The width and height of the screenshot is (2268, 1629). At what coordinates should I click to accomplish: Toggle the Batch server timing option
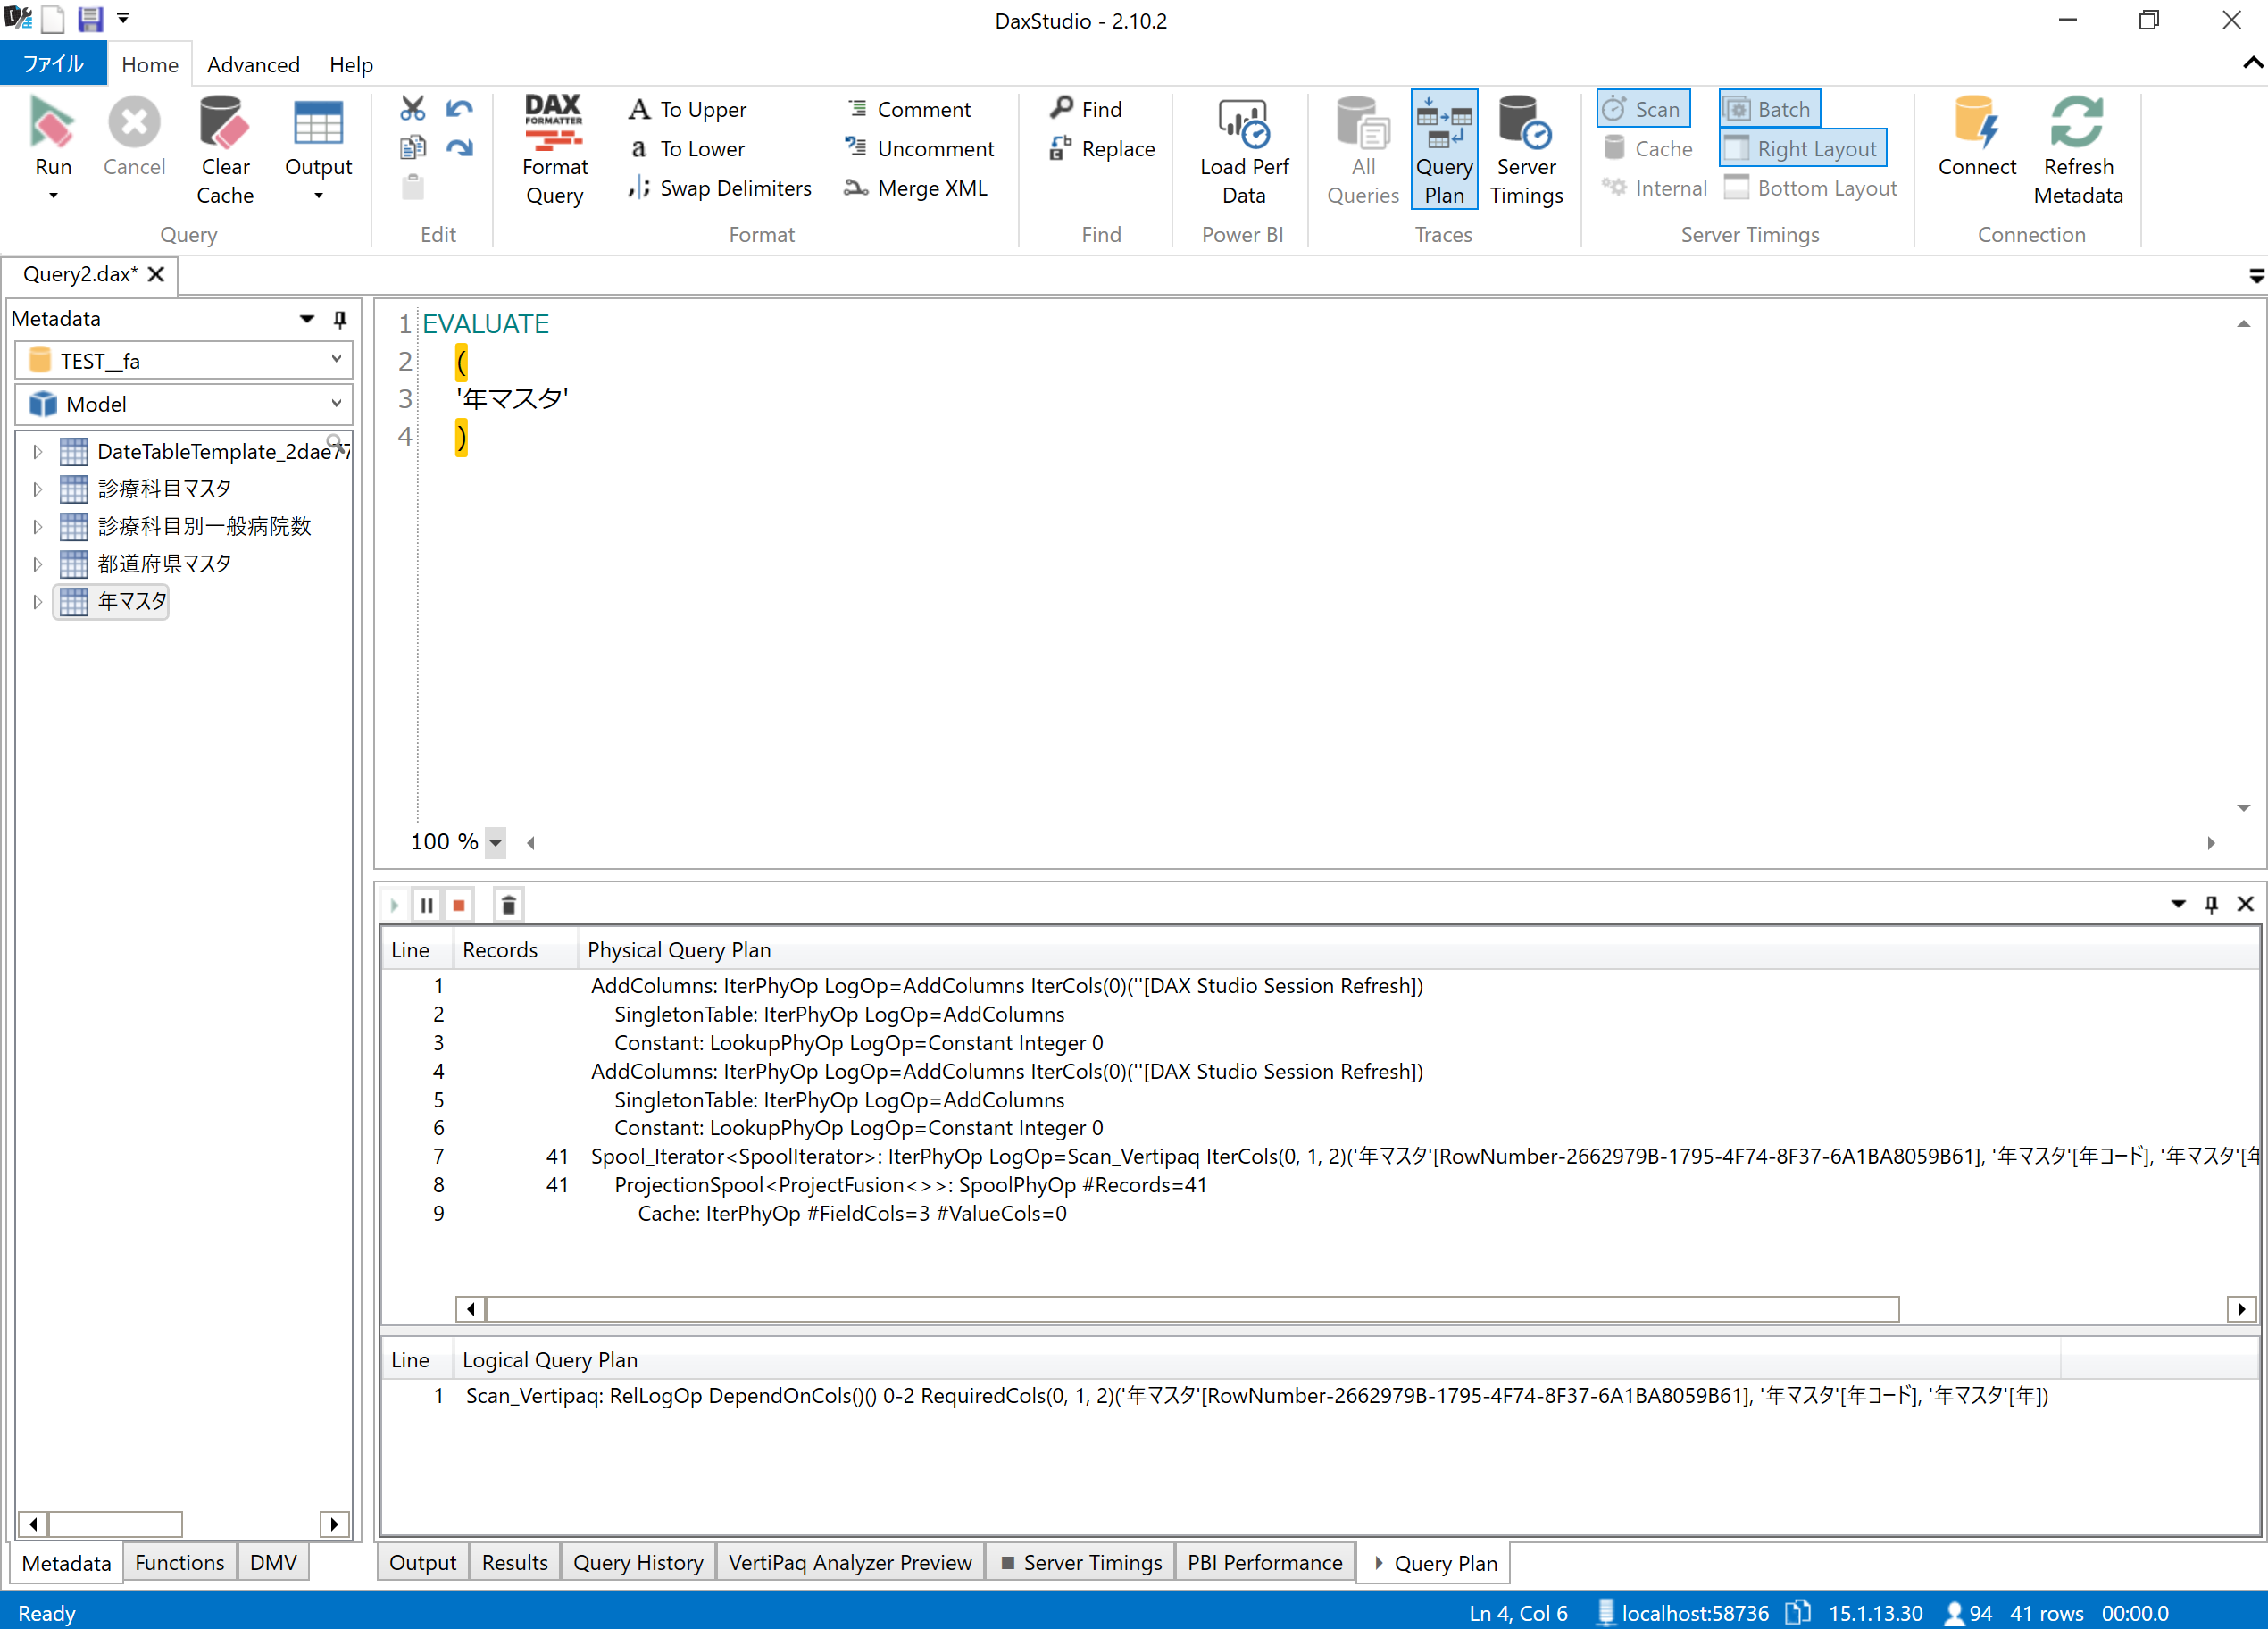1769,109
